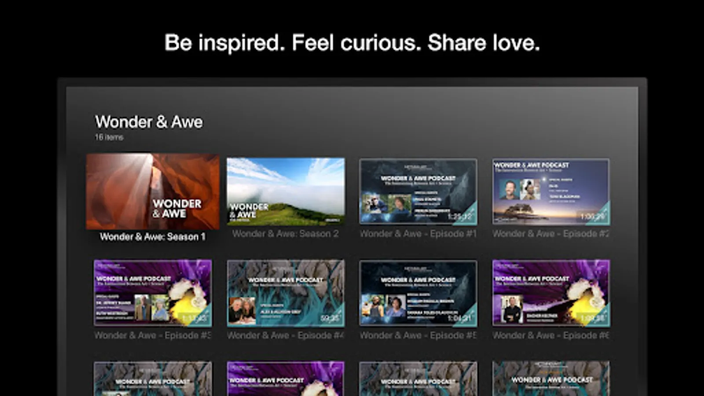This screenshot has height=396, width=704.
Task: Select the "Wonder & Awe - Episode #1" label
Action: point(418,234)
